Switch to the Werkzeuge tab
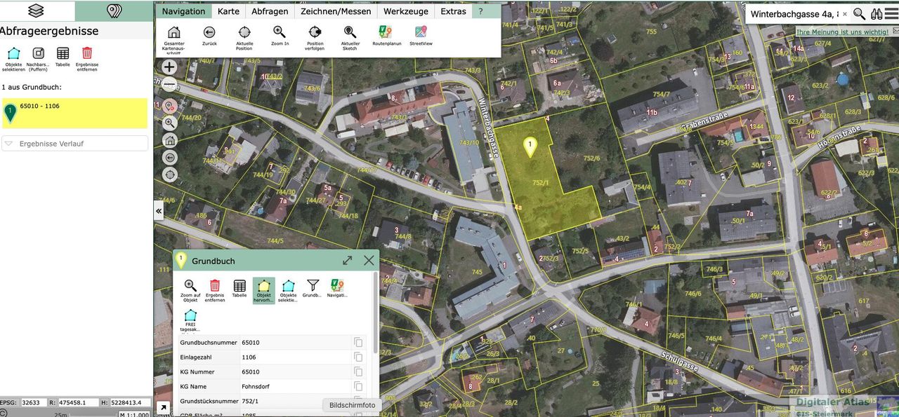899x417 pixels. (405, 11)
